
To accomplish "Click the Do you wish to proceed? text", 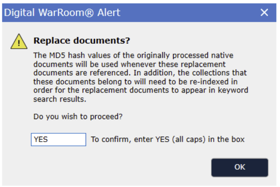I will pos(78,117).
